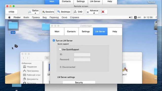Viewport: 162px width, 91px height.
Task: Open Help tab in LiteManager window
Action: click(x=115, y=31)
